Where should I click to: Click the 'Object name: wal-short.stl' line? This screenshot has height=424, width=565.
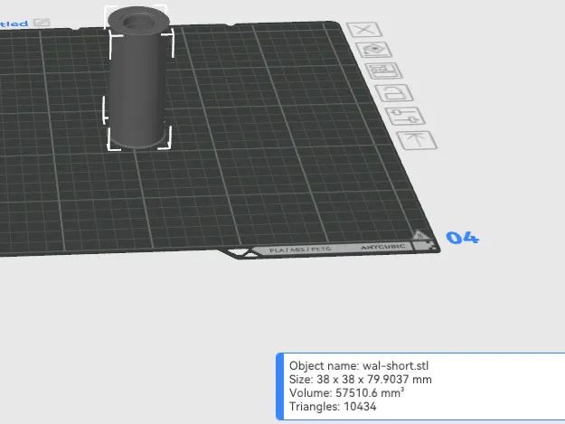pyautogui.click(x=359, y=365)
